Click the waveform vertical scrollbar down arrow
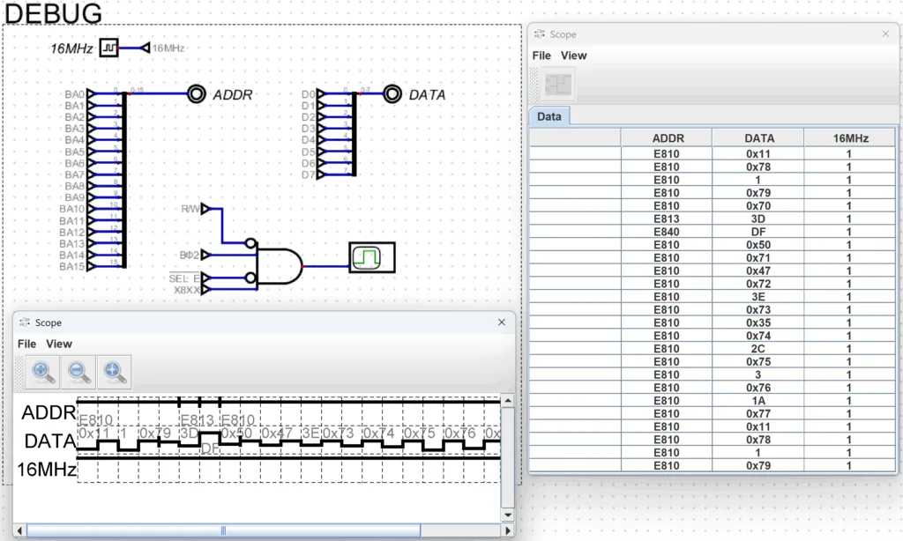 pyautogui.click(x=507, y=515)
